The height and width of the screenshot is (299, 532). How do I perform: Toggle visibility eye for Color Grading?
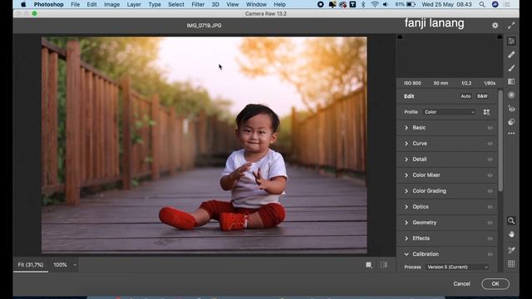pyautogui.click(x=490, y=191)
